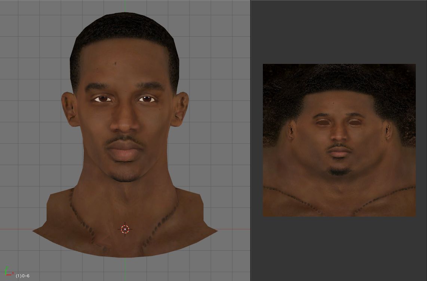Click the green Y axis line above the head
Screen dimensions: 427x281
pyautogui.click(x=125, y=6)
